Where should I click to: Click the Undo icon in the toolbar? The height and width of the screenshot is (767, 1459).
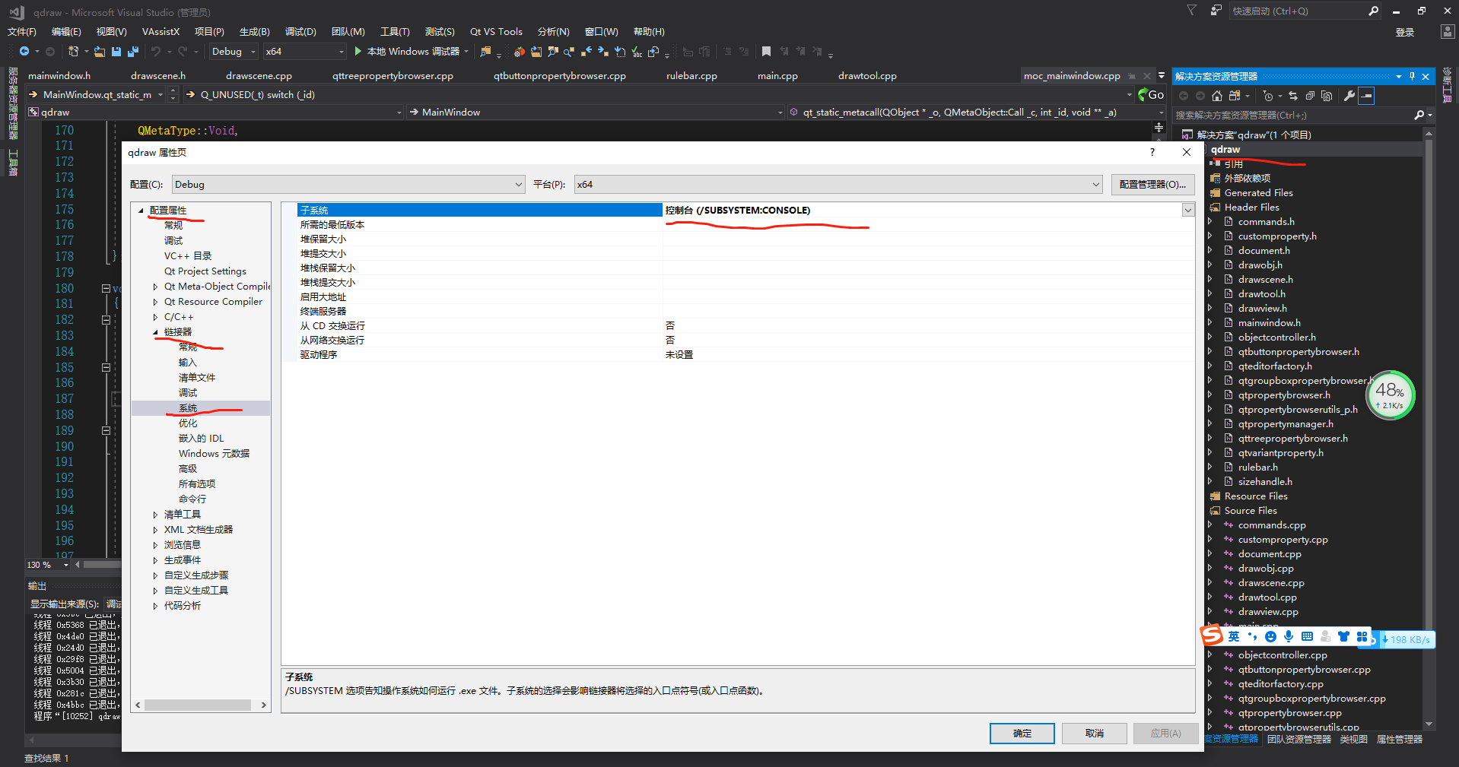[157, 51]
